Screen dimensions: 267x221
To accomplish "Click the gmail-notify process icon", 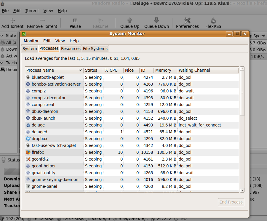I will pyautogui.click(x=28, y=173).
